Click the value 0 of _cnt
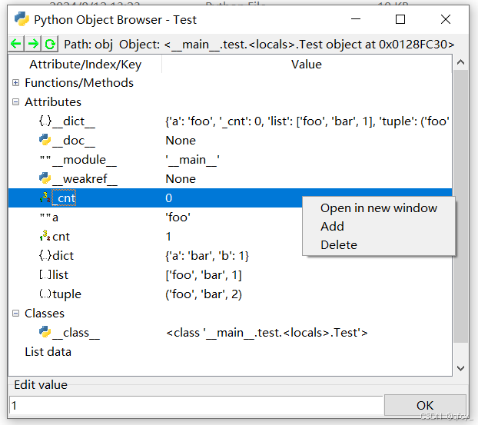The height and width of the screenshot is (425, 478). tap(168, 198)
